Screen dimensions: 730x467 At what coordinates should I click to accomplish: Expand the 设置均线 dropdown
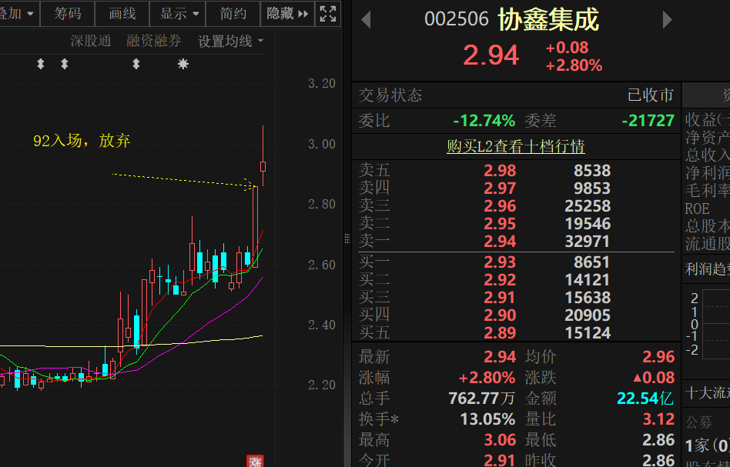tap(231, 42)
